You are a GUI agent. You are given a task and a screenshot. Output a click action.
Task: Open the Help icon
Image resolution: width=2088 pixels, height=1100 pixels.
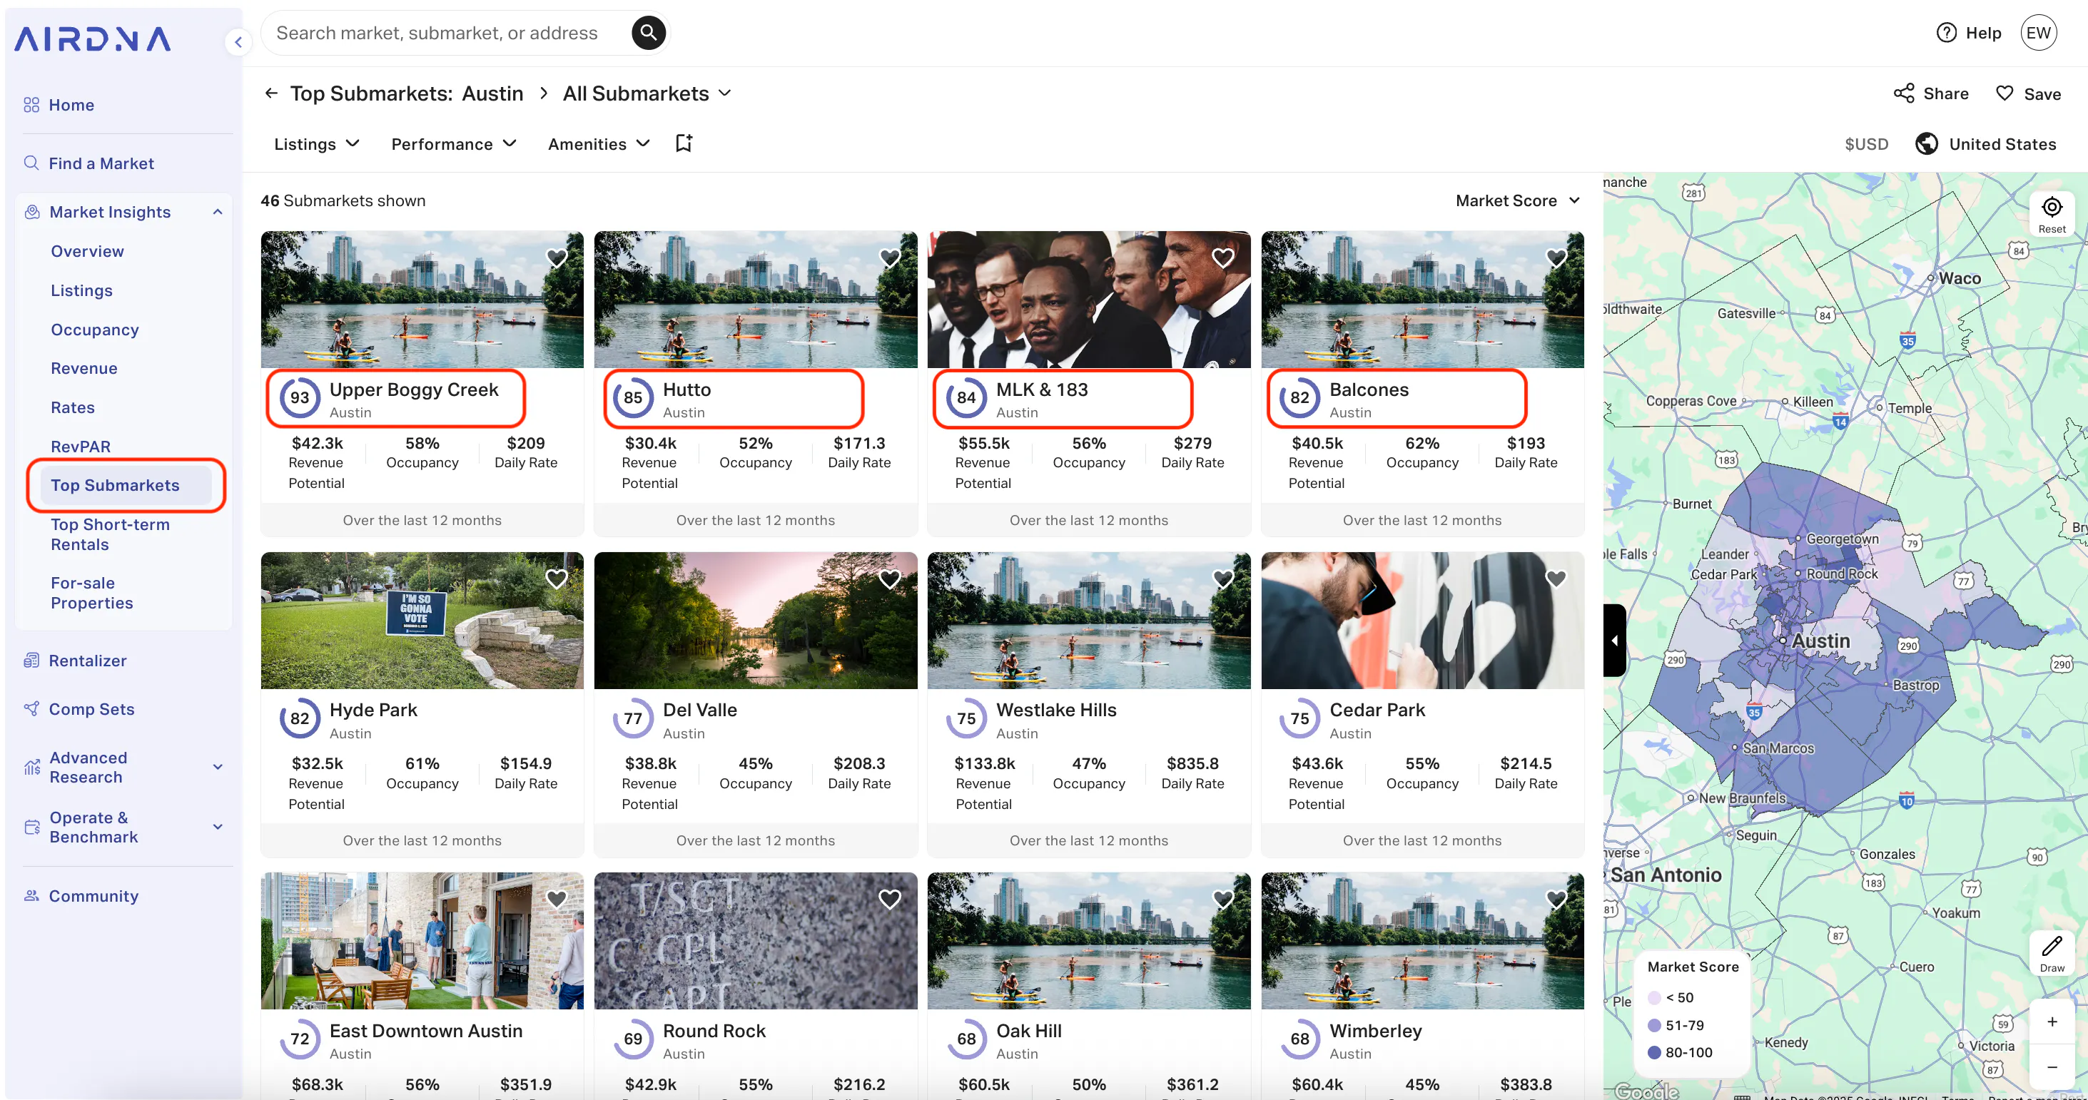coord(1946,32)
